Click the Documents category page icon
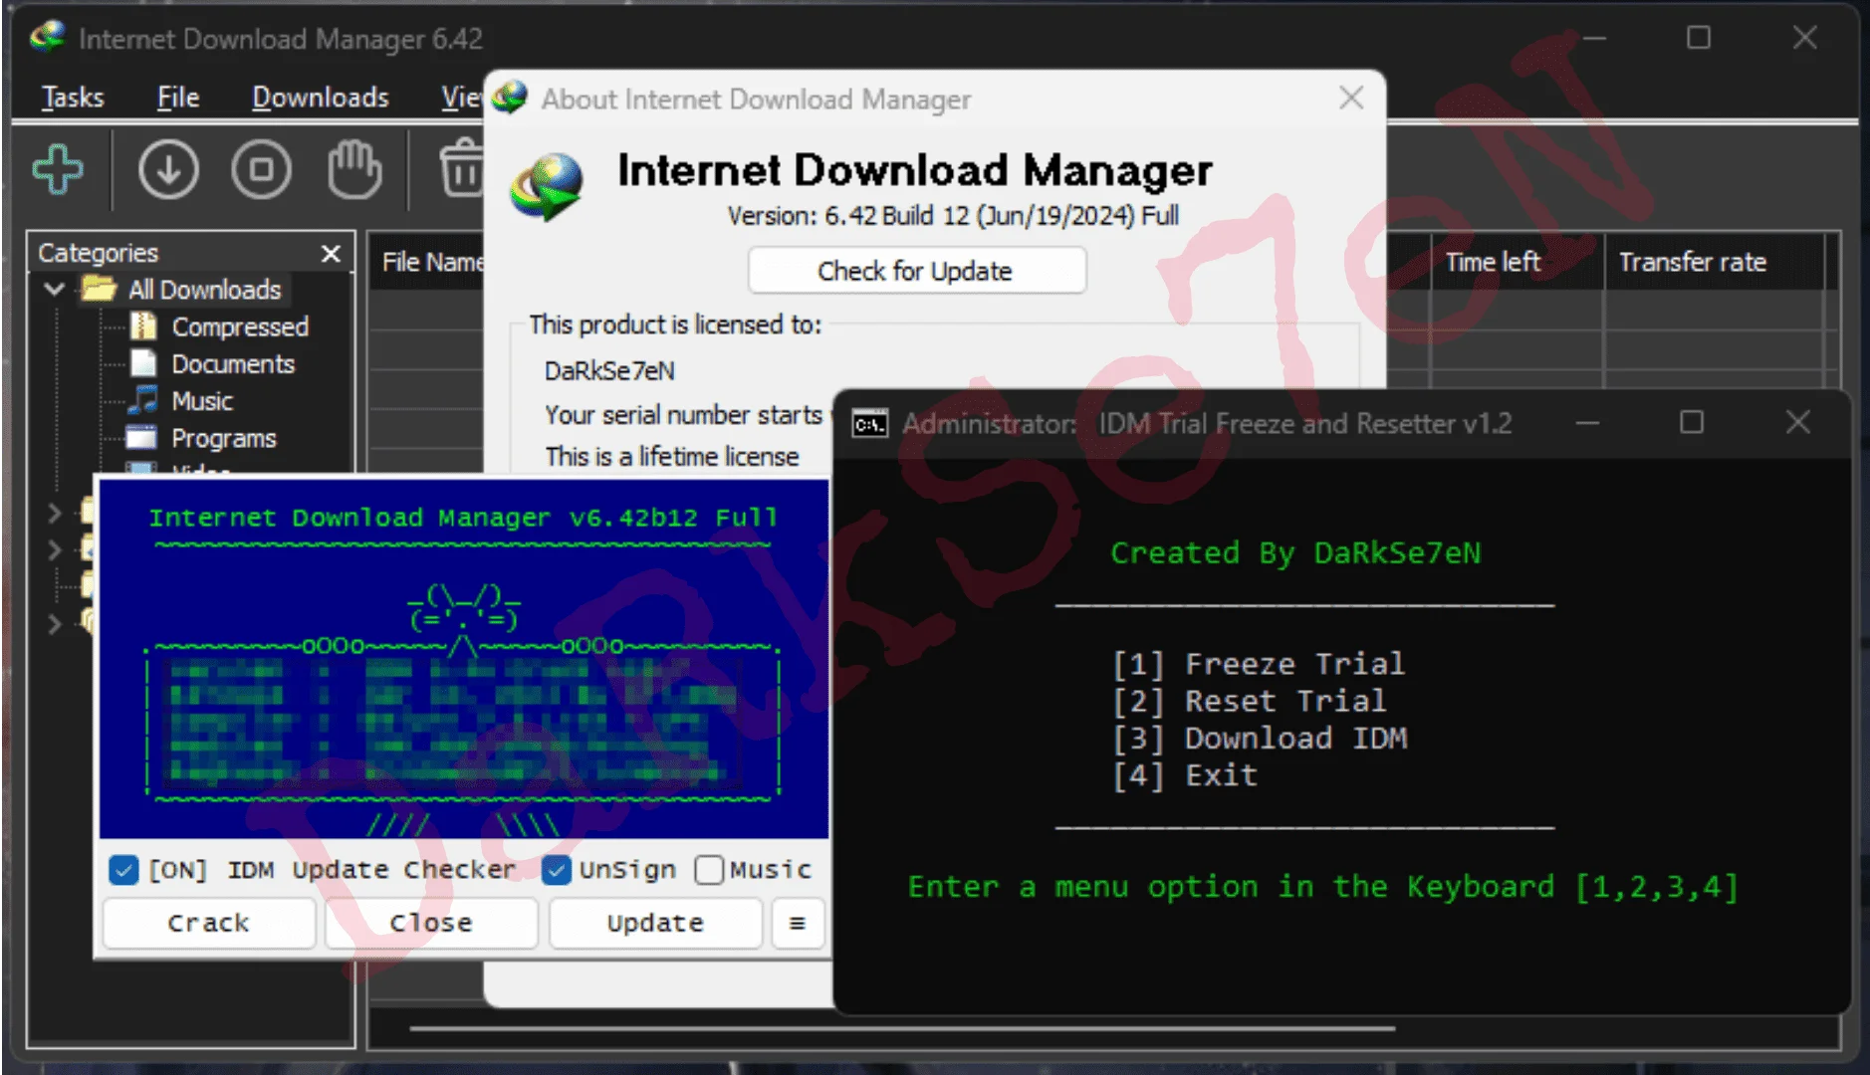1870x1075 pixels. (143, 363)
